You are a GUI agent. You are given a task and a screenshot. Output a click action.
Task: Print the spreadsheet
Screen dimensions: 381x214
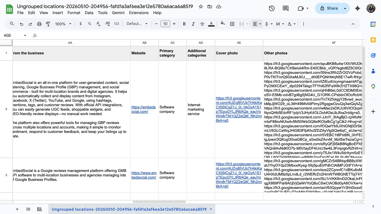[39, 24]
